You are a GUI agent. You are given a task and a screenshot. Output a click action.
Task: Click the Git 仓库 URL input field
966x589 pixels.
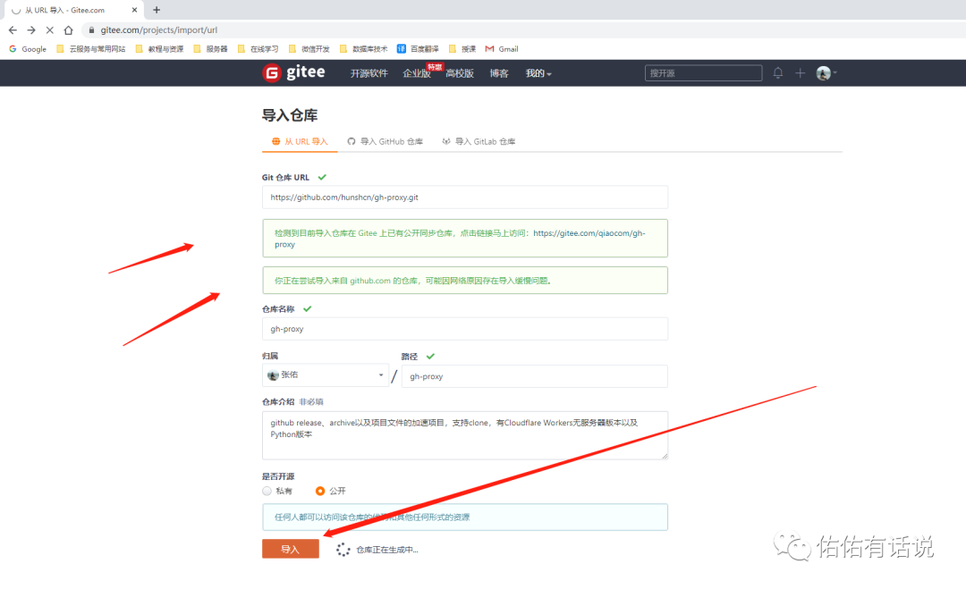click(x=464, y=198)
